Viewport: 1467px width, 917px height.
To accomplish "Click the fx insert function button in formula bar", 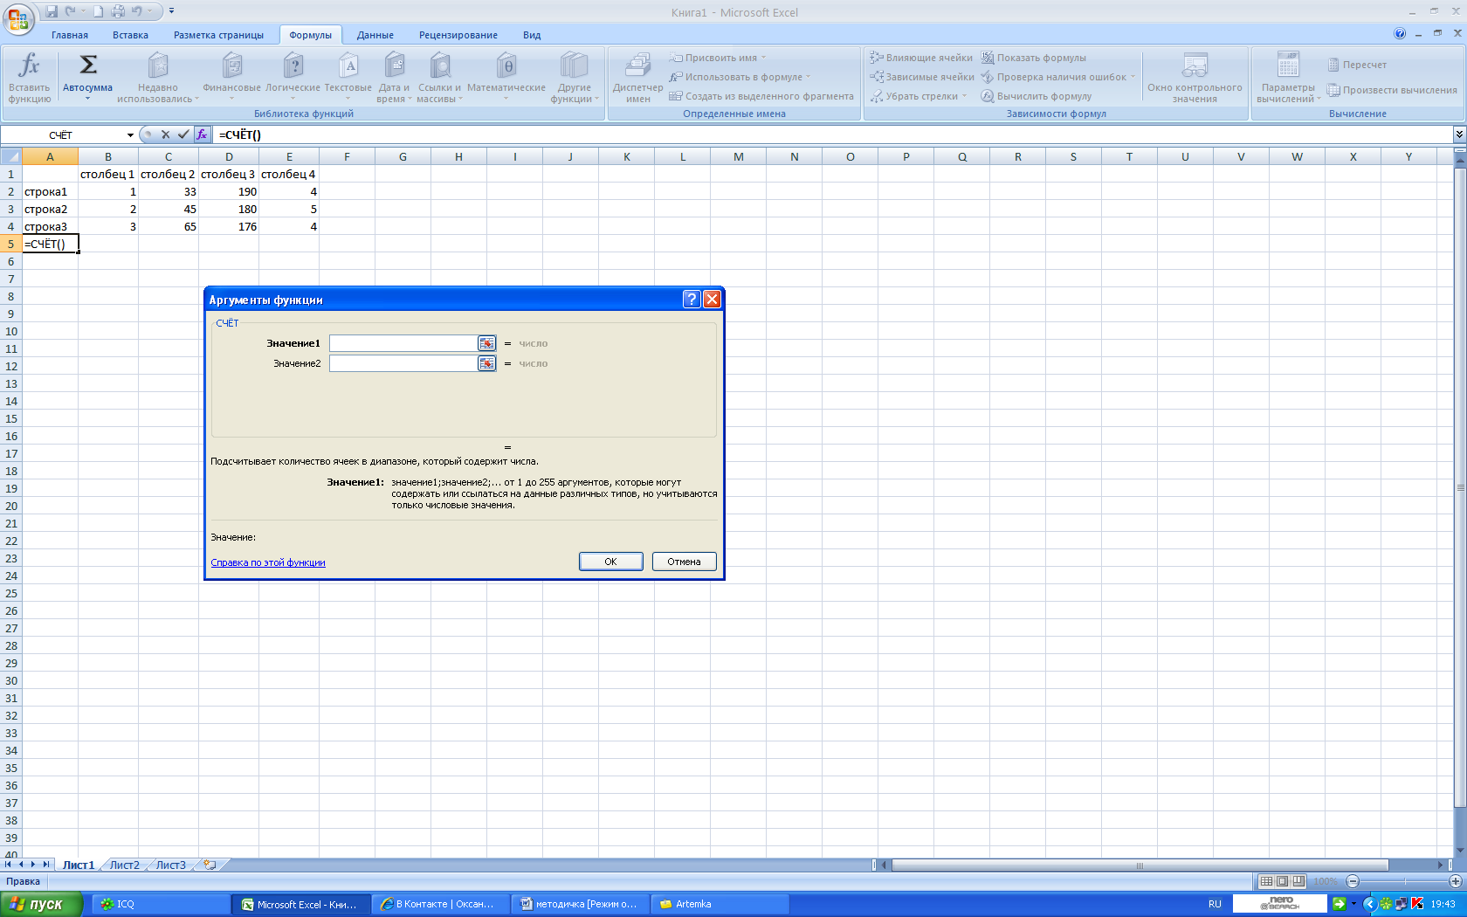I will pos(202,134).
